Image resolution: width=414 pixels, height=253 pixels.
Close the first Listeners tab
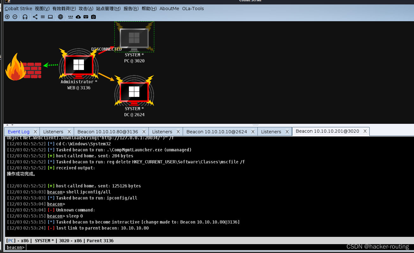(69, 132)
